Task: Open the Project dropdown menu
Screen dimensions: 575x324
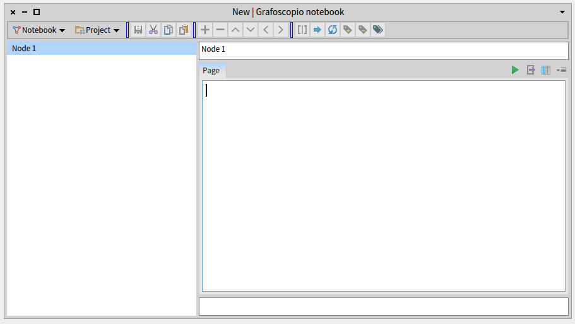Action: tap(97, 30)
